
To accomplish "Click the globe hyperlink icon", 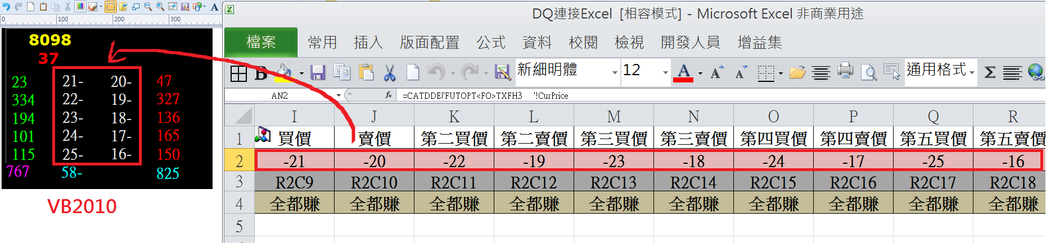I will 1036,72.
